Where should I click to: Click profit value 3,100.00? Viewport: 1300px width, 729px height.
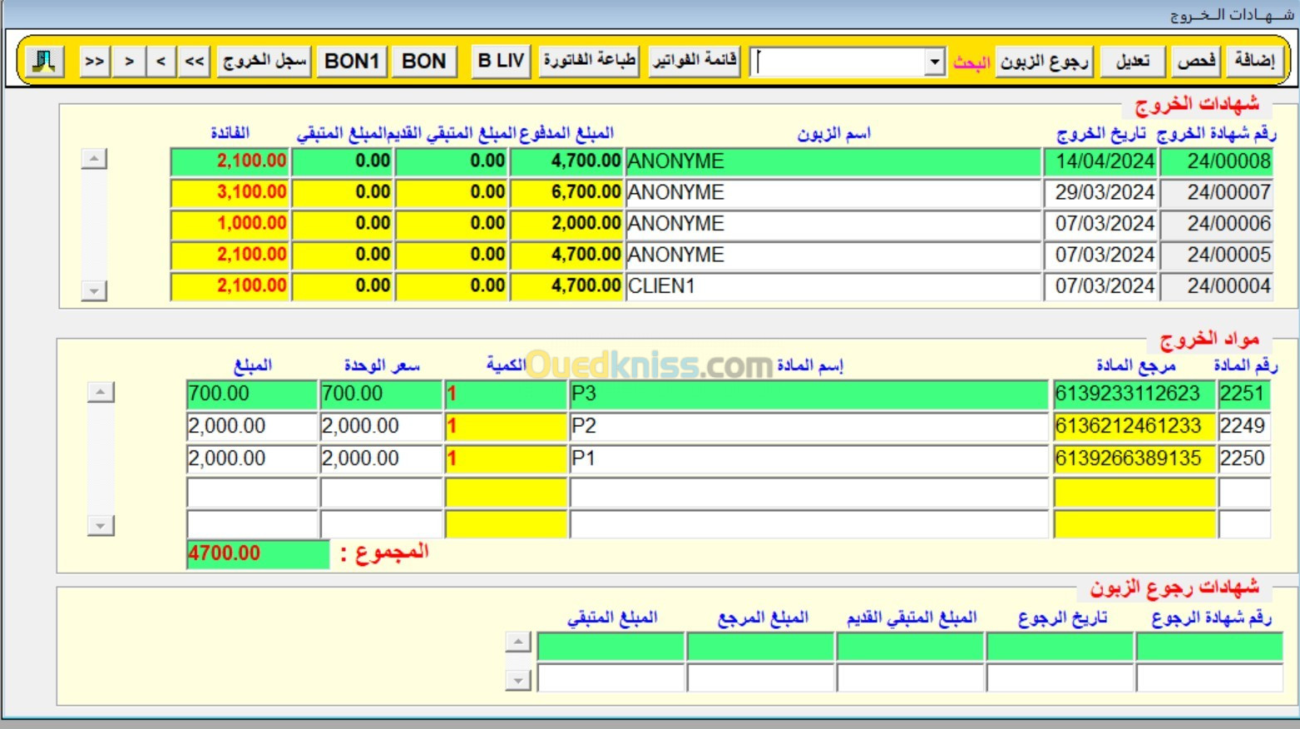230,192
